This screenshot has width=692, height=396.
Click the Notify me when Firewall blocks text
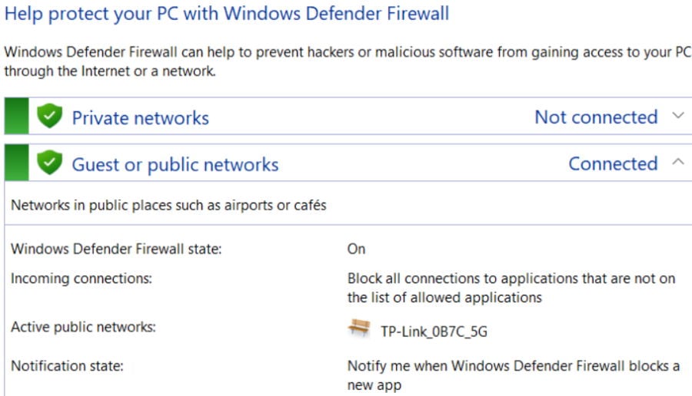(514, 375)
